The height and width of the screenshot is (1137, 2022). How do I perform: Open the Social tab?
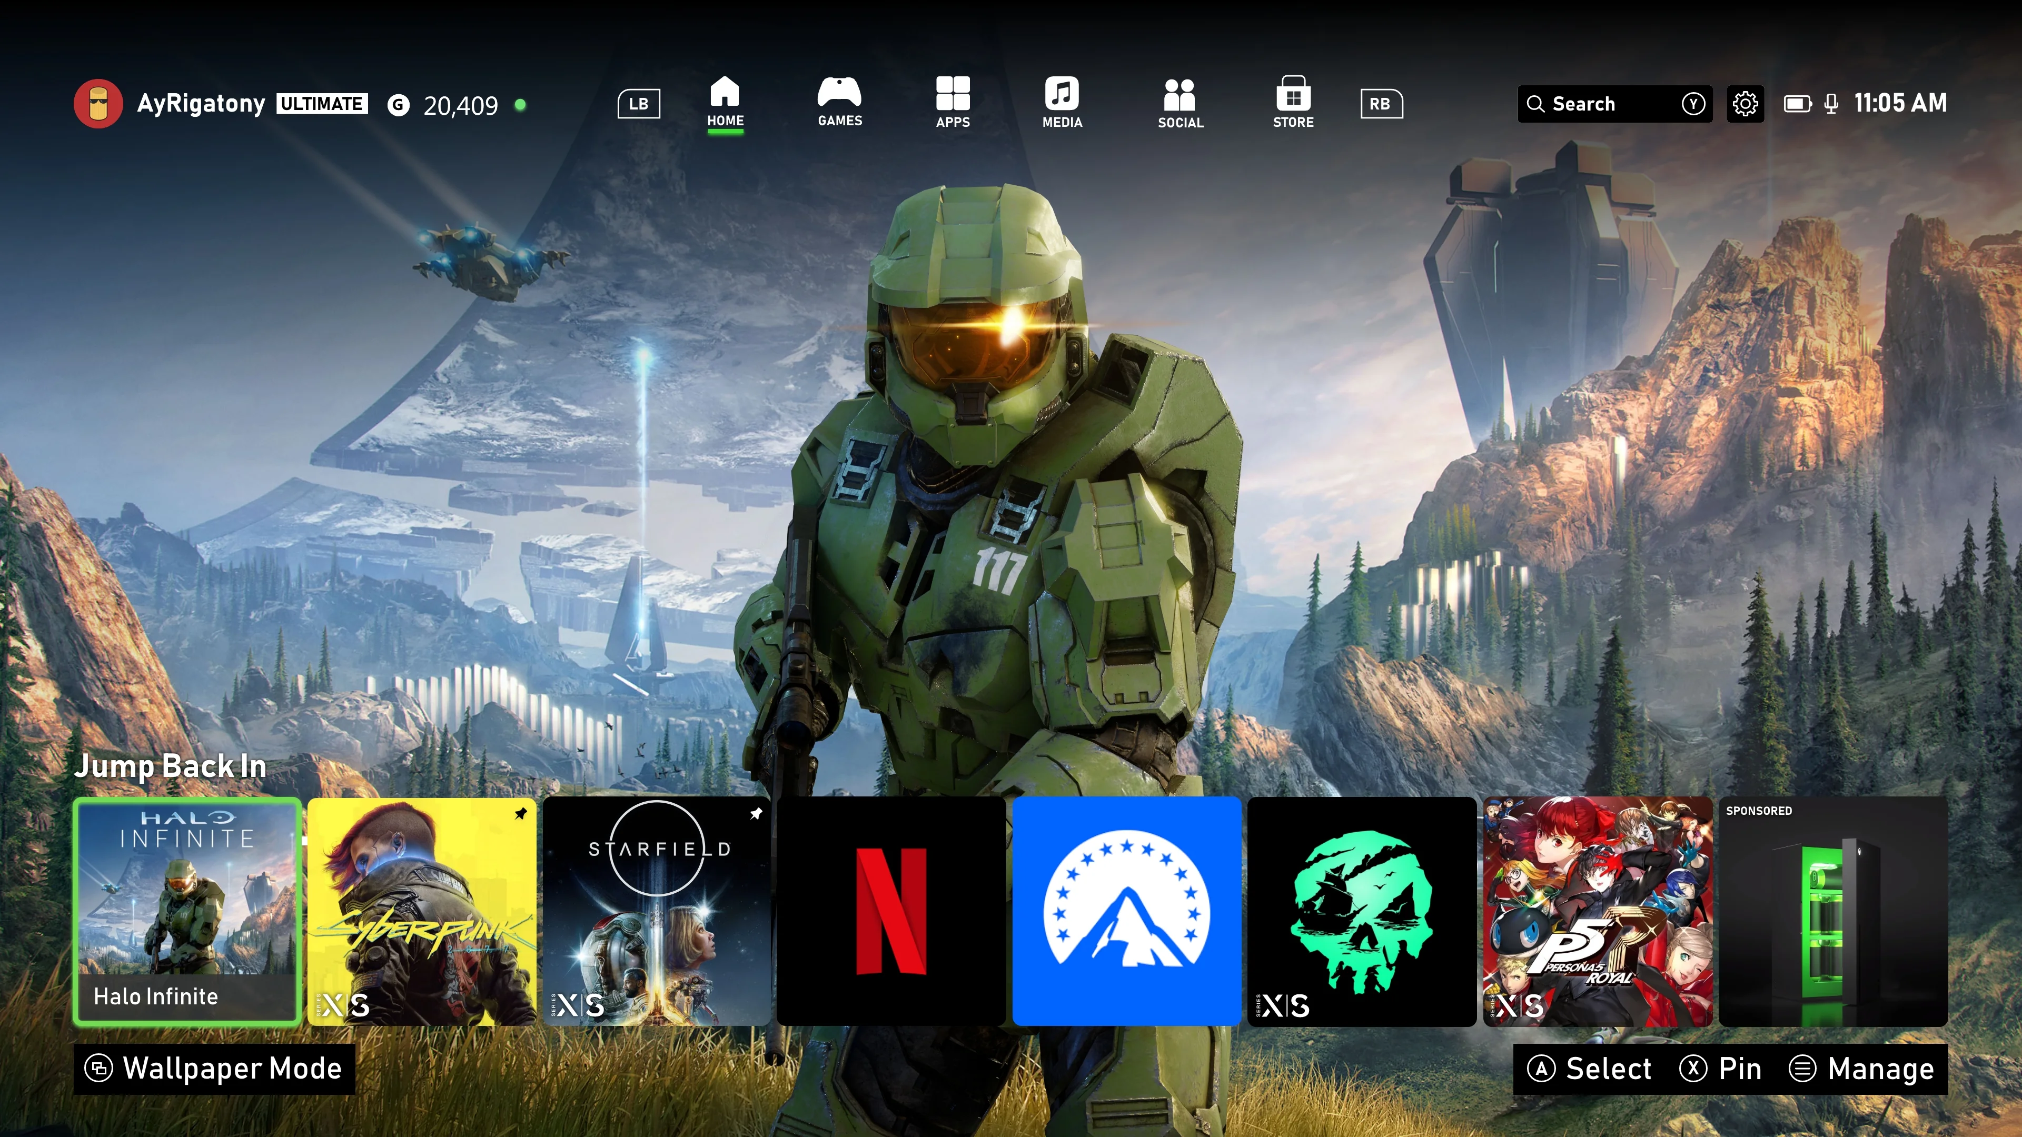[1181, 103]
